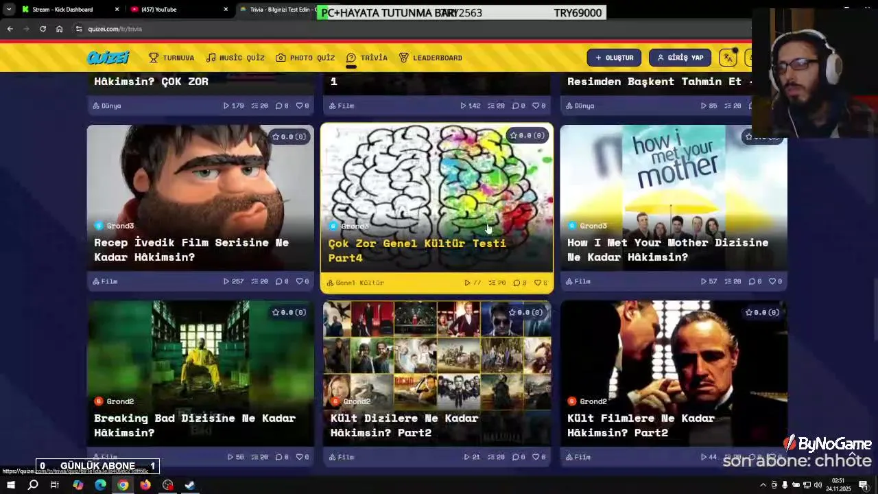Close the Kick Dashboard tab

coord(117,10)
